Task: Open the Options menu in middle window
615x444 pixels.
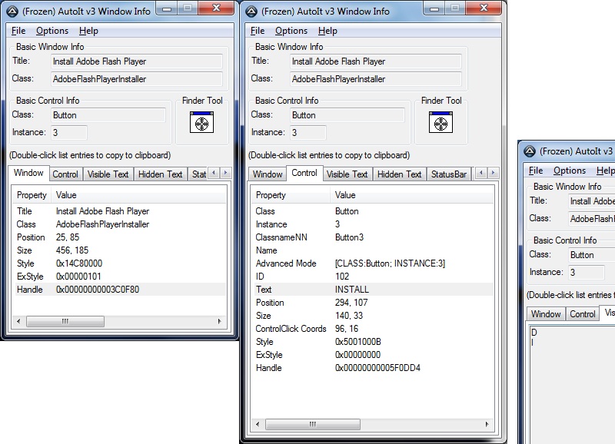Action: 291,31
